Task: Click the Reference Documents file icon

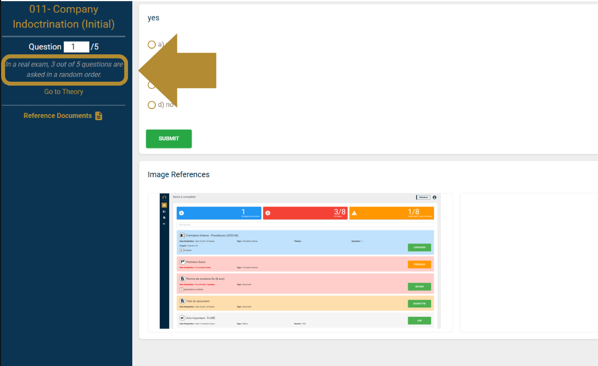Action: [99, 116]
